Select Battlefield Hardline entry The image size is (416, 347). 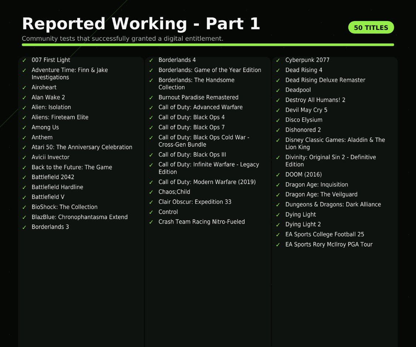(x=57, y=187)
